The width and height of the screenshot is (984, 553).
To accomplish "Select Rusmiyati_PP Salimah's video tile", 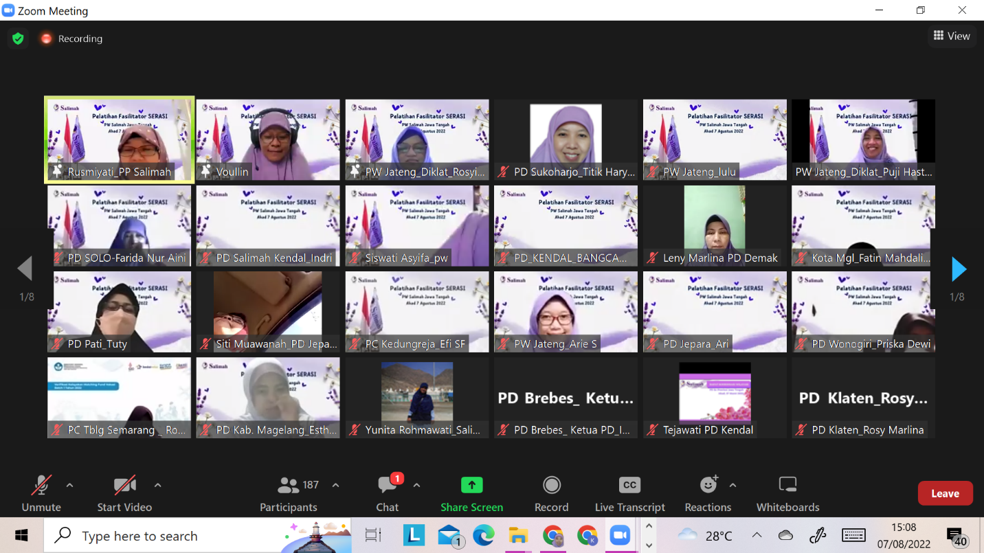I will pos(120,139).
